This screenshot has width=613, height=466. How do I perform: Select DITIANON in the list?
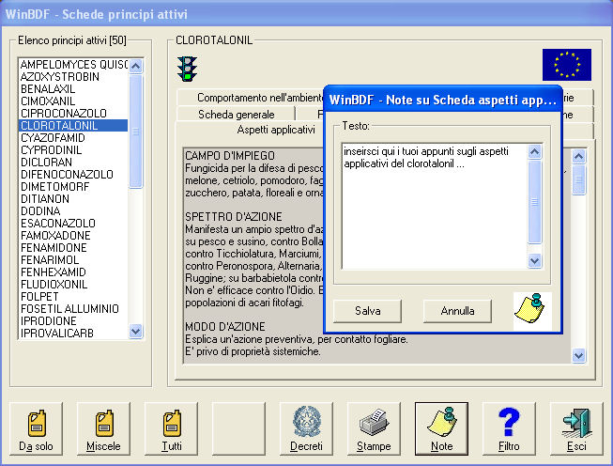click(x=73, y=199)
